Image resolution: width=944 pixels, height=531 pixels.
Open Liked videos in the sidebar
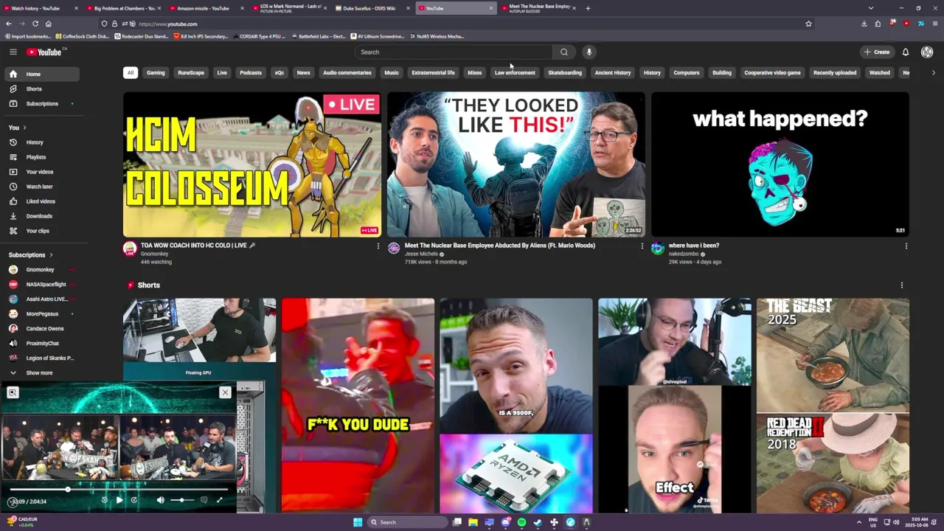40,201
